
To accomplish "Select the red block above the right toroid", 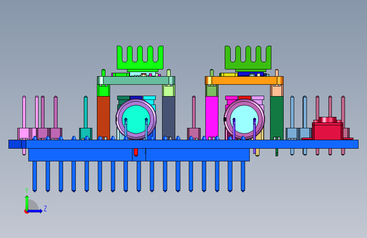I will (245, 98).
